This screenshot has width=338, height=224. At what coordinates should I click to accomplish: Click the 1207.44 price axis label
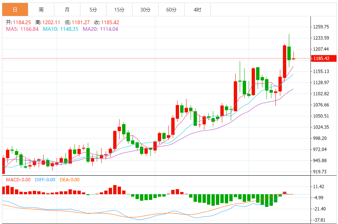[321, 49]
